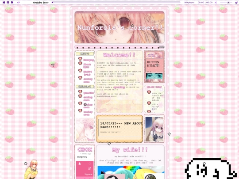Click the My wife!!! heading

pos(130,150)
